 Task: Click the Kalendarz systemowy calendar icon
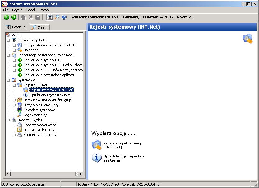pos(20,110)
